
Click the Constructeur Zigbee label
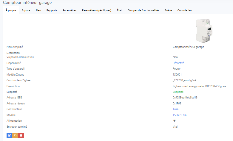pos(18,80)
